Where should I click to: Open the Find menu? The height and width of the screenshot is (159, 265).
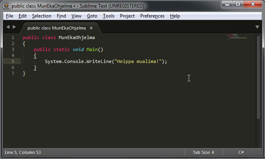coord(61,16)
